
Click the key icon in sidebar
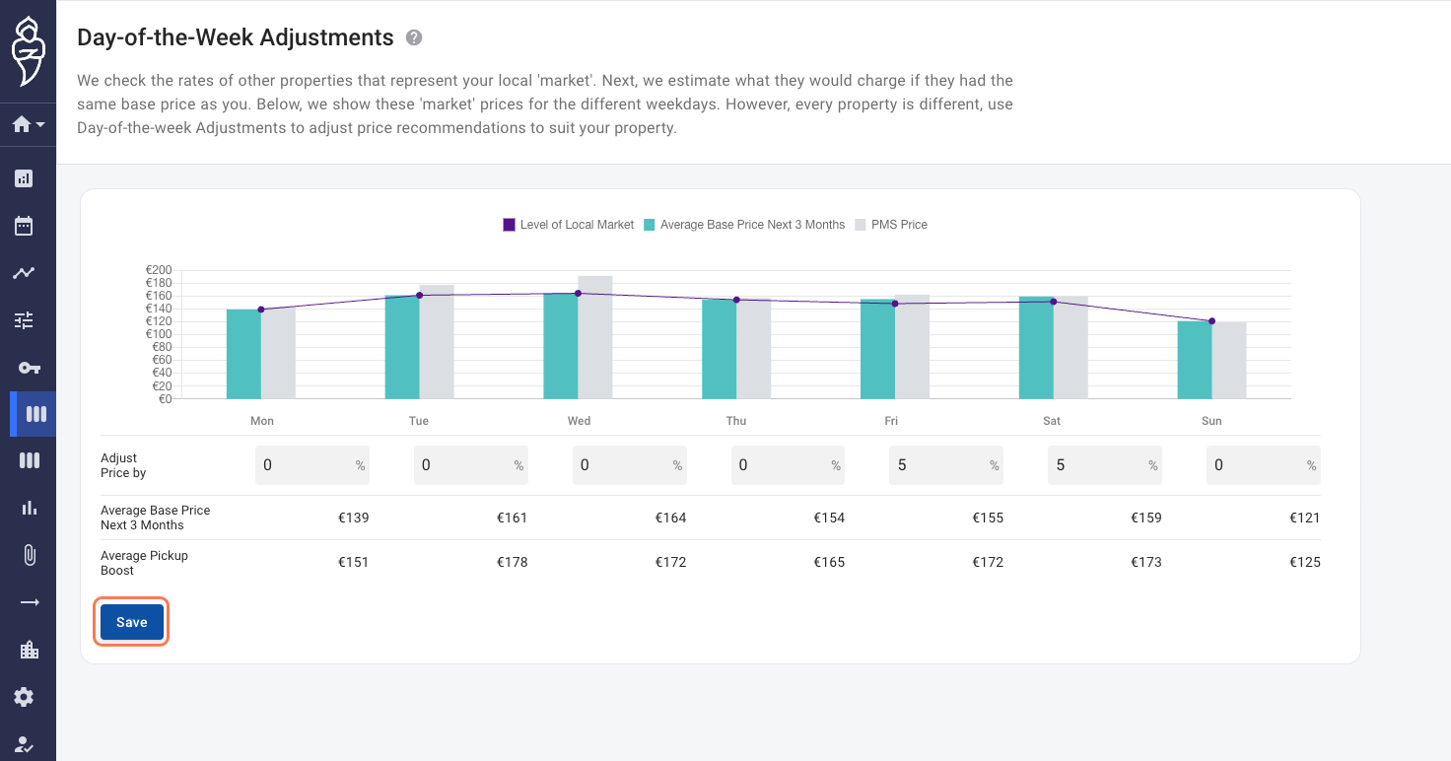(29, 368)
